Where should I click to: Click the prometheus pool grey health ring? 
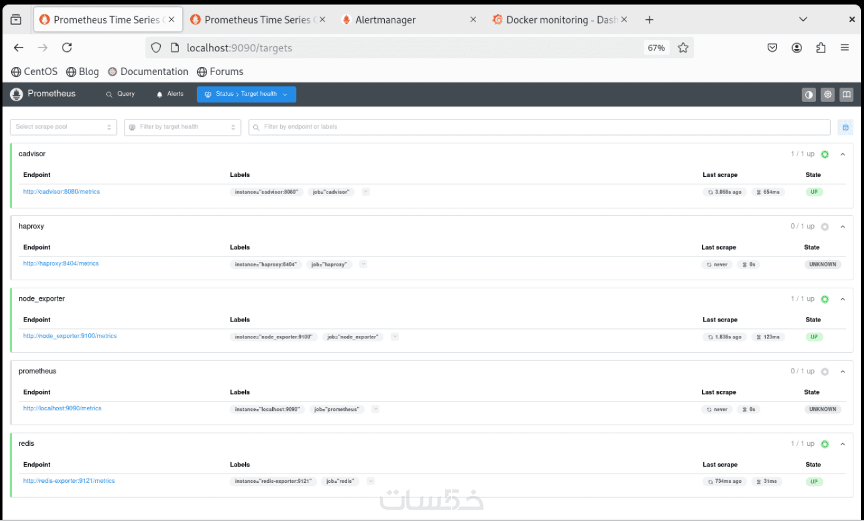pyautogui.click(x=825, y=372)
